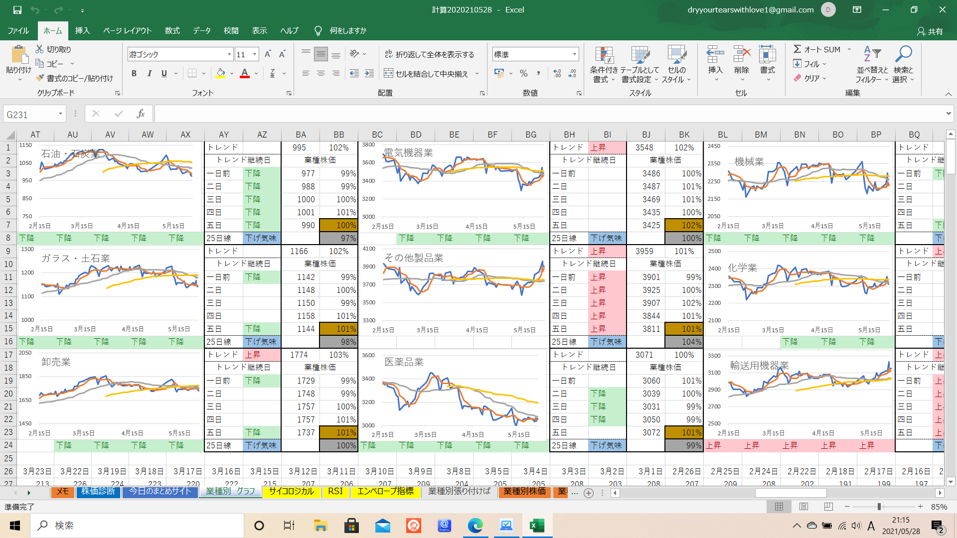Expand the number format dropdown
This screenshot has height=538, width=957.
point(574,54)
